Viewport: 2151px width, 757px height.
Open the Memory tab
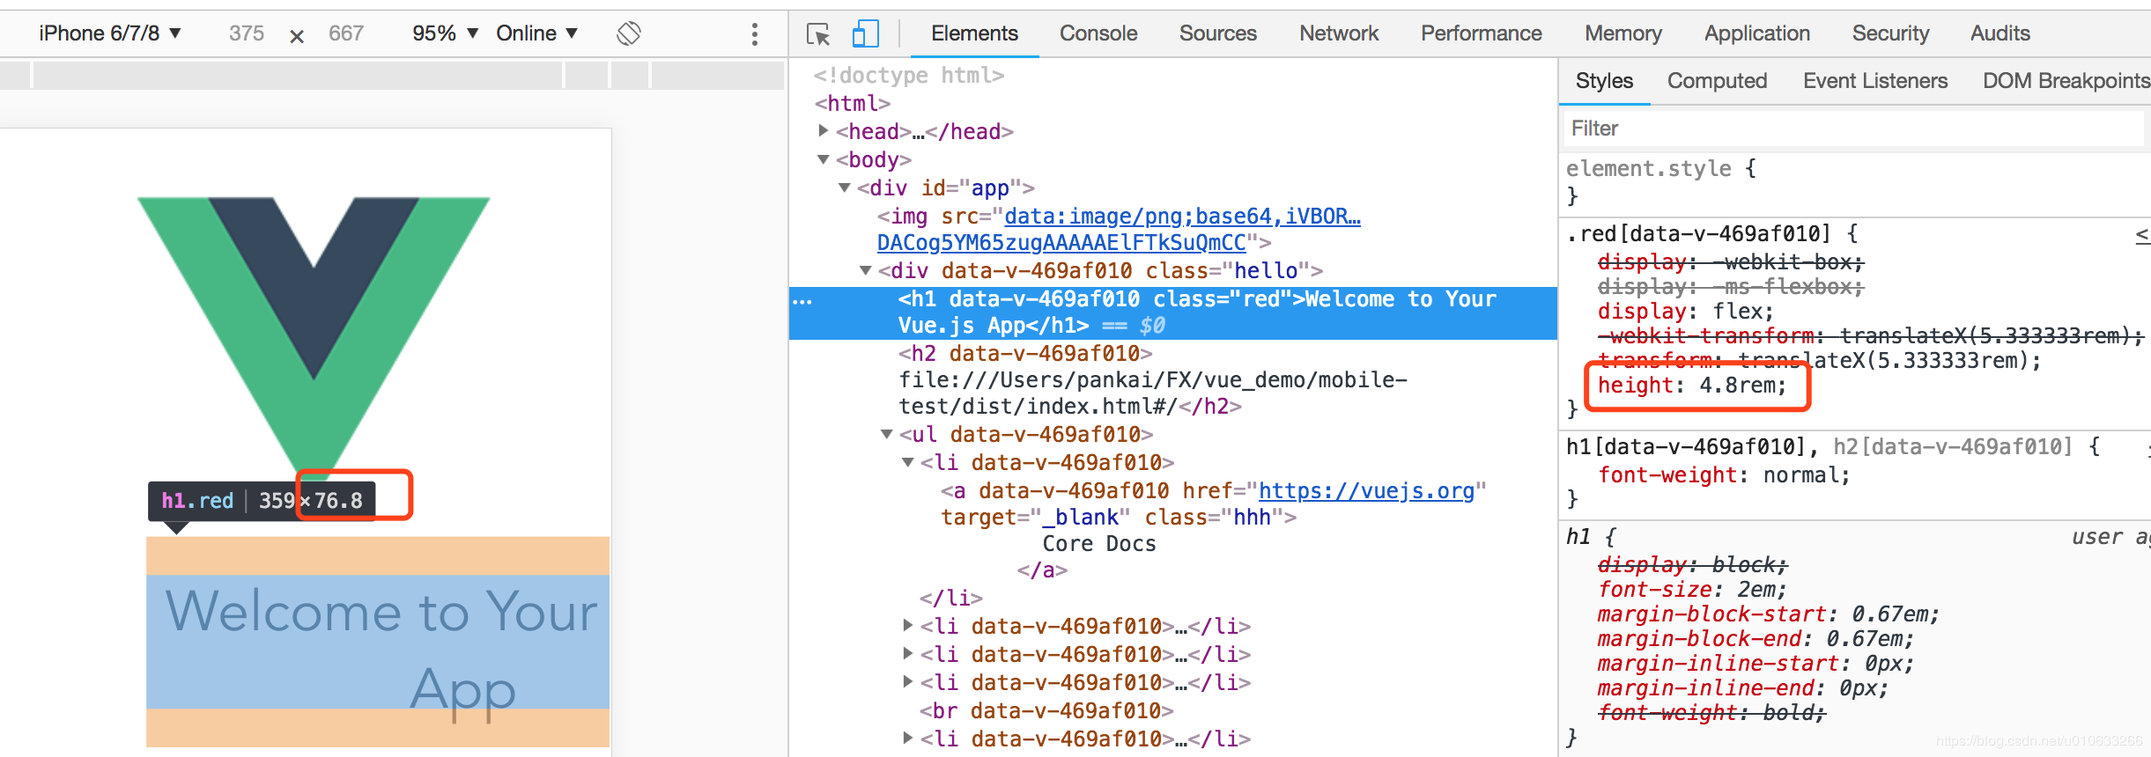[1623, 33]
